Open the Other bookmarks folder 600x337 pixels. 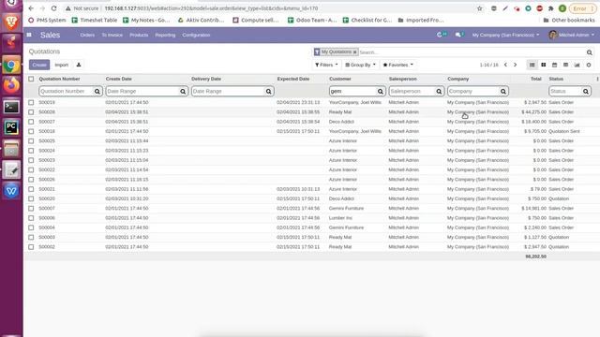pos(569,20)
